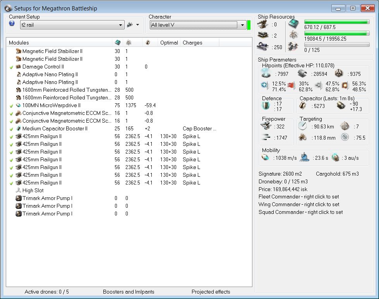Click the turret hardpoints icon in Ship Resources
This screenshot has height=299, width=379.
click(x=263, y=24)
